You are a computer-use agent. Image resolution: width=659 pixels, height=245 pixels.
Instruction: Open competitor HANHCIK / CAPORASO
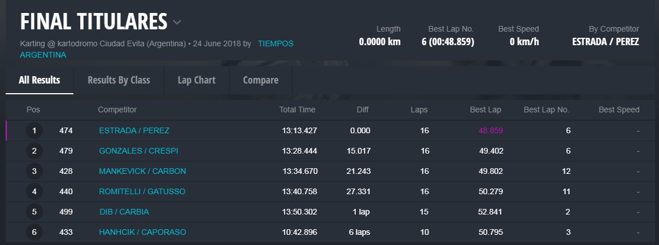click(142, 232)
